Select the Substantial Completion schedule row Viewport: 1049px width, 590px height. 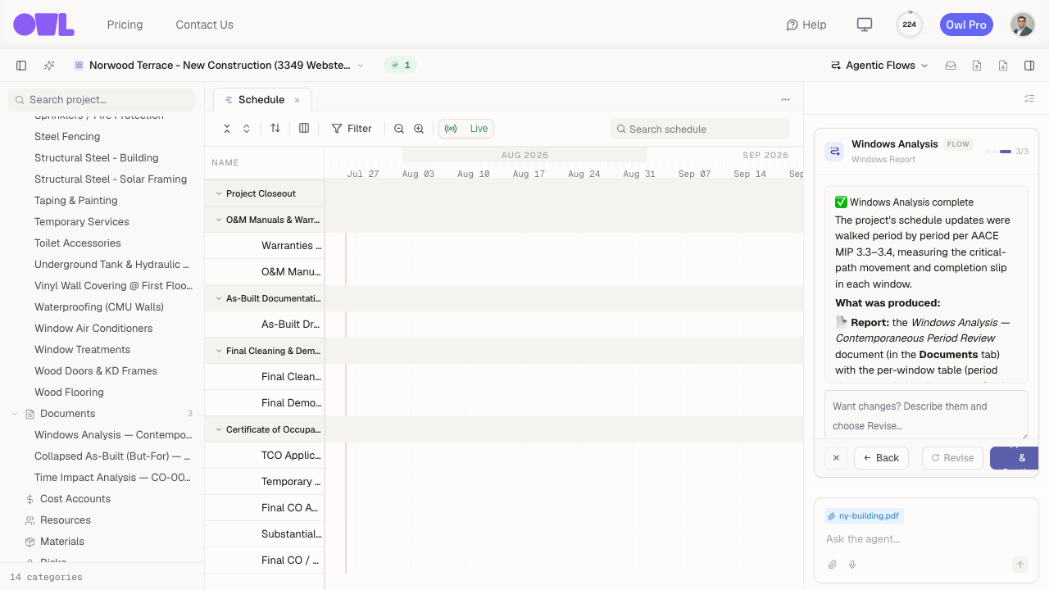pyautogui.click(x=265, y=534)
